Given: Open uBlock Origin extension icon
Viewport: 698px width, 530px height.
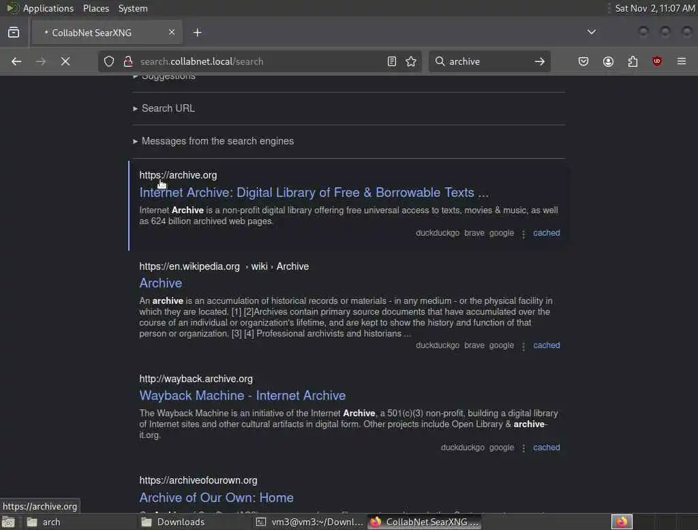Looking at the screenshot, I should pyautogui.click(x=656, y=61).
